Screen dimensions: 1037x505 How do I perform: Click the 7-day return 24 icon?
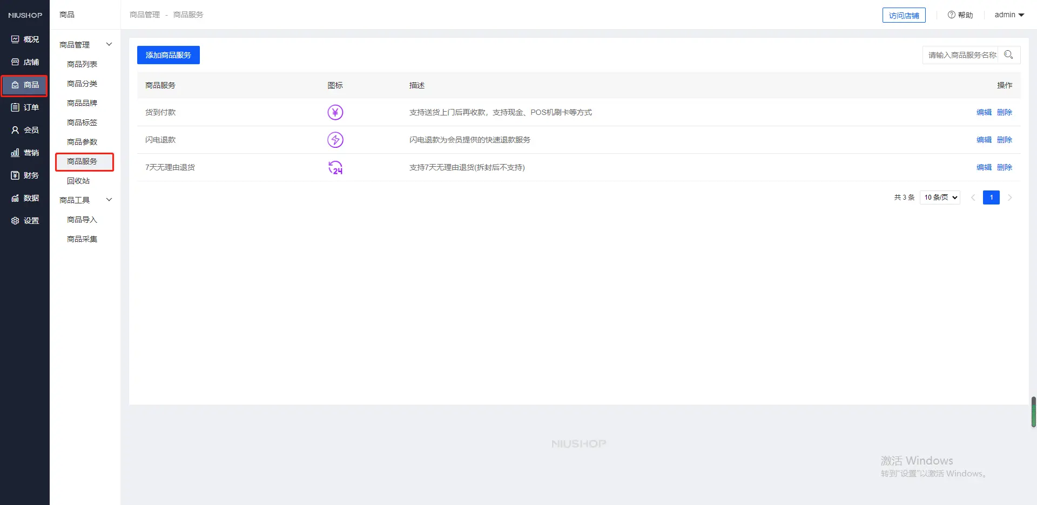point(335,167)
